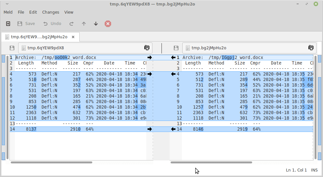Viewport: 323px width, 177px height.
Task: Click length '1257' in right line 10
Action: 198,107
